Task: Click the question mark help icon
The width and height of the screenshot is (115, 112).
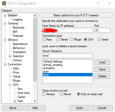Action: coord(98,3)
